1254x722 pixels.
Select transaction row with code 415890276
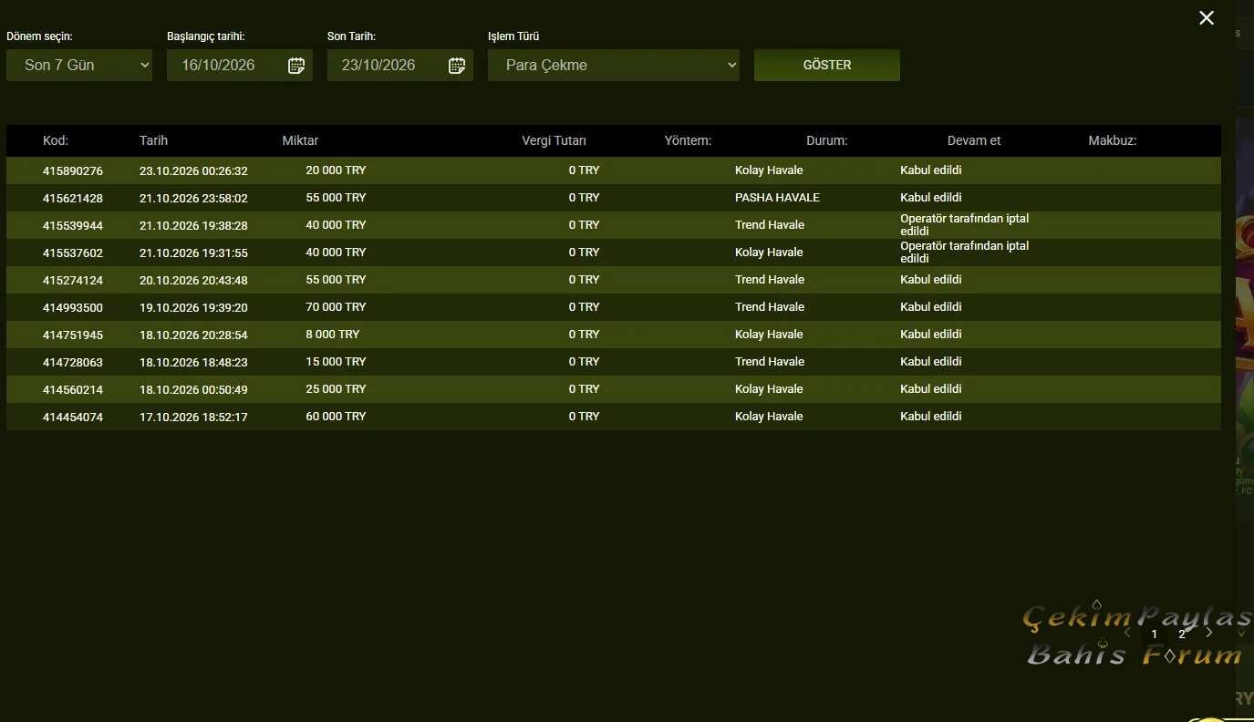tap(614, 170)
